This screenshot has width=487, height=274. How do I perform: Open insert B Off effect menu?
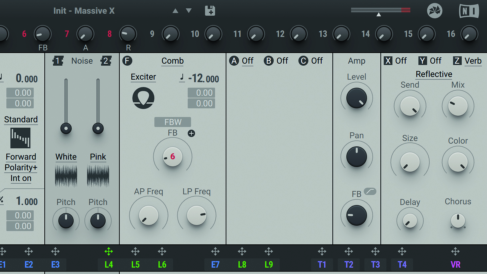[282, 61]
